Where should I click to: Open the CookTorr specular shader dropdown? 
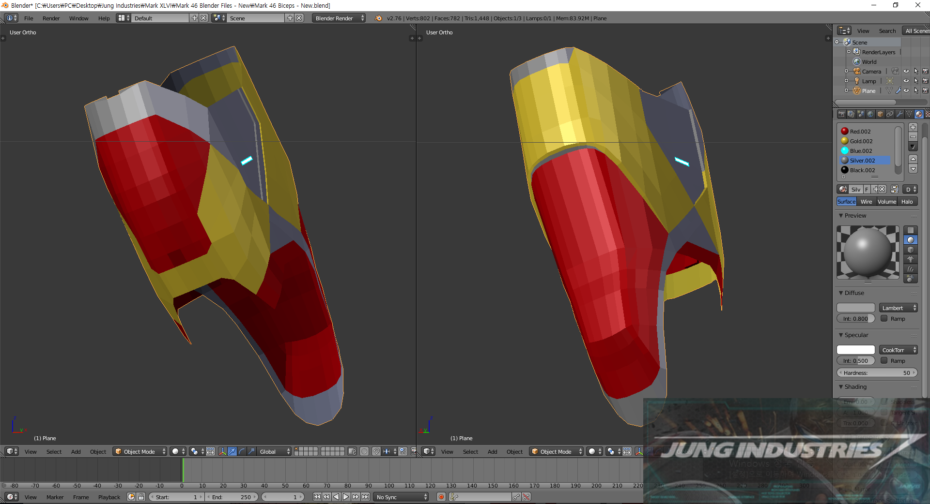tap(899, 350)
